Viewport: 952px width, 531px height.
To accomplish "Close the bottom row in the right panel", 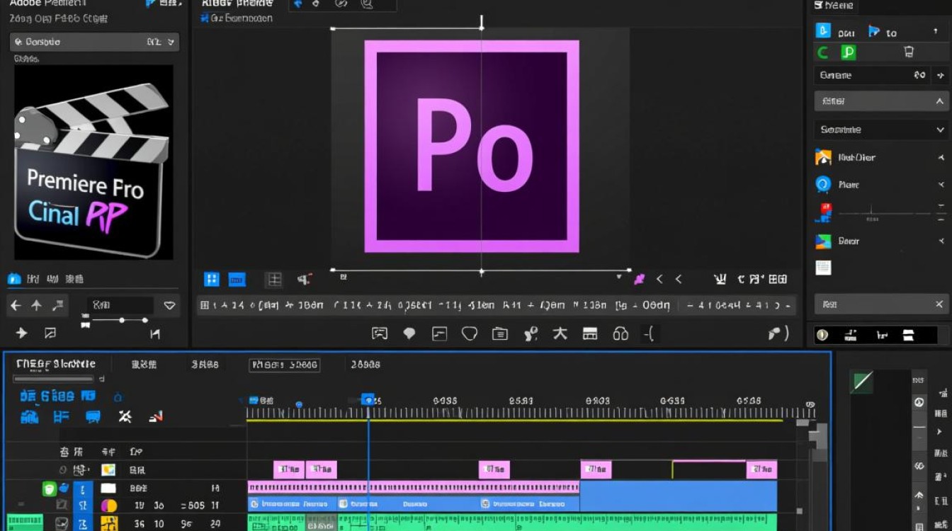I will coord(939,304).
